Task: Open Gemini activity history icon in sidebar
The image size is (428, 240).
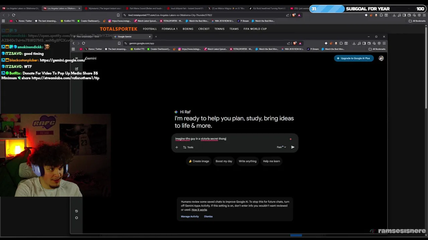Action: click(x=77, y=211)
